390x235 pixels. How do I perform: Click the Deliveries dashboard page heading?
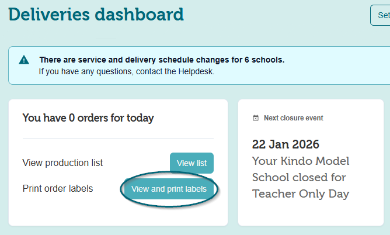[96, 14]
